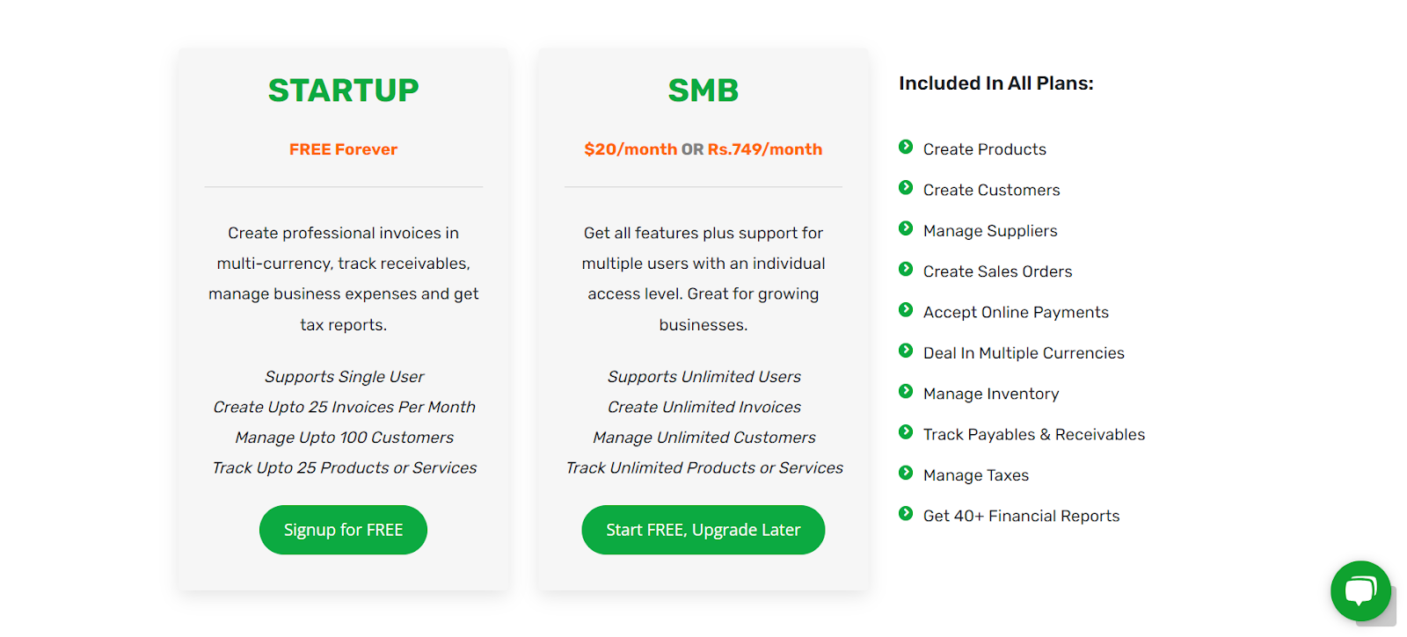Click the Included In All Plans heading
This screenshot has width=1407, height=637.
coord(995,83)
